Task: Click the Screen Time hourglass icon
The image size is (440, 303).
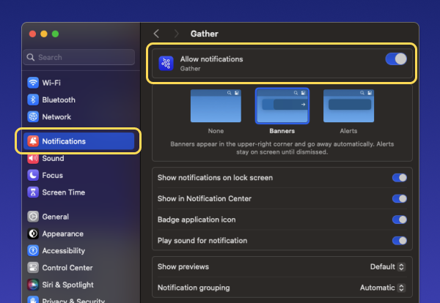Action: (x=33, y=192)
